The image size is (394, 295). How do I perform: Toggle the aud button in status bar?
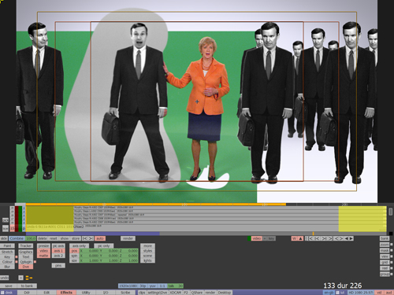389,293
